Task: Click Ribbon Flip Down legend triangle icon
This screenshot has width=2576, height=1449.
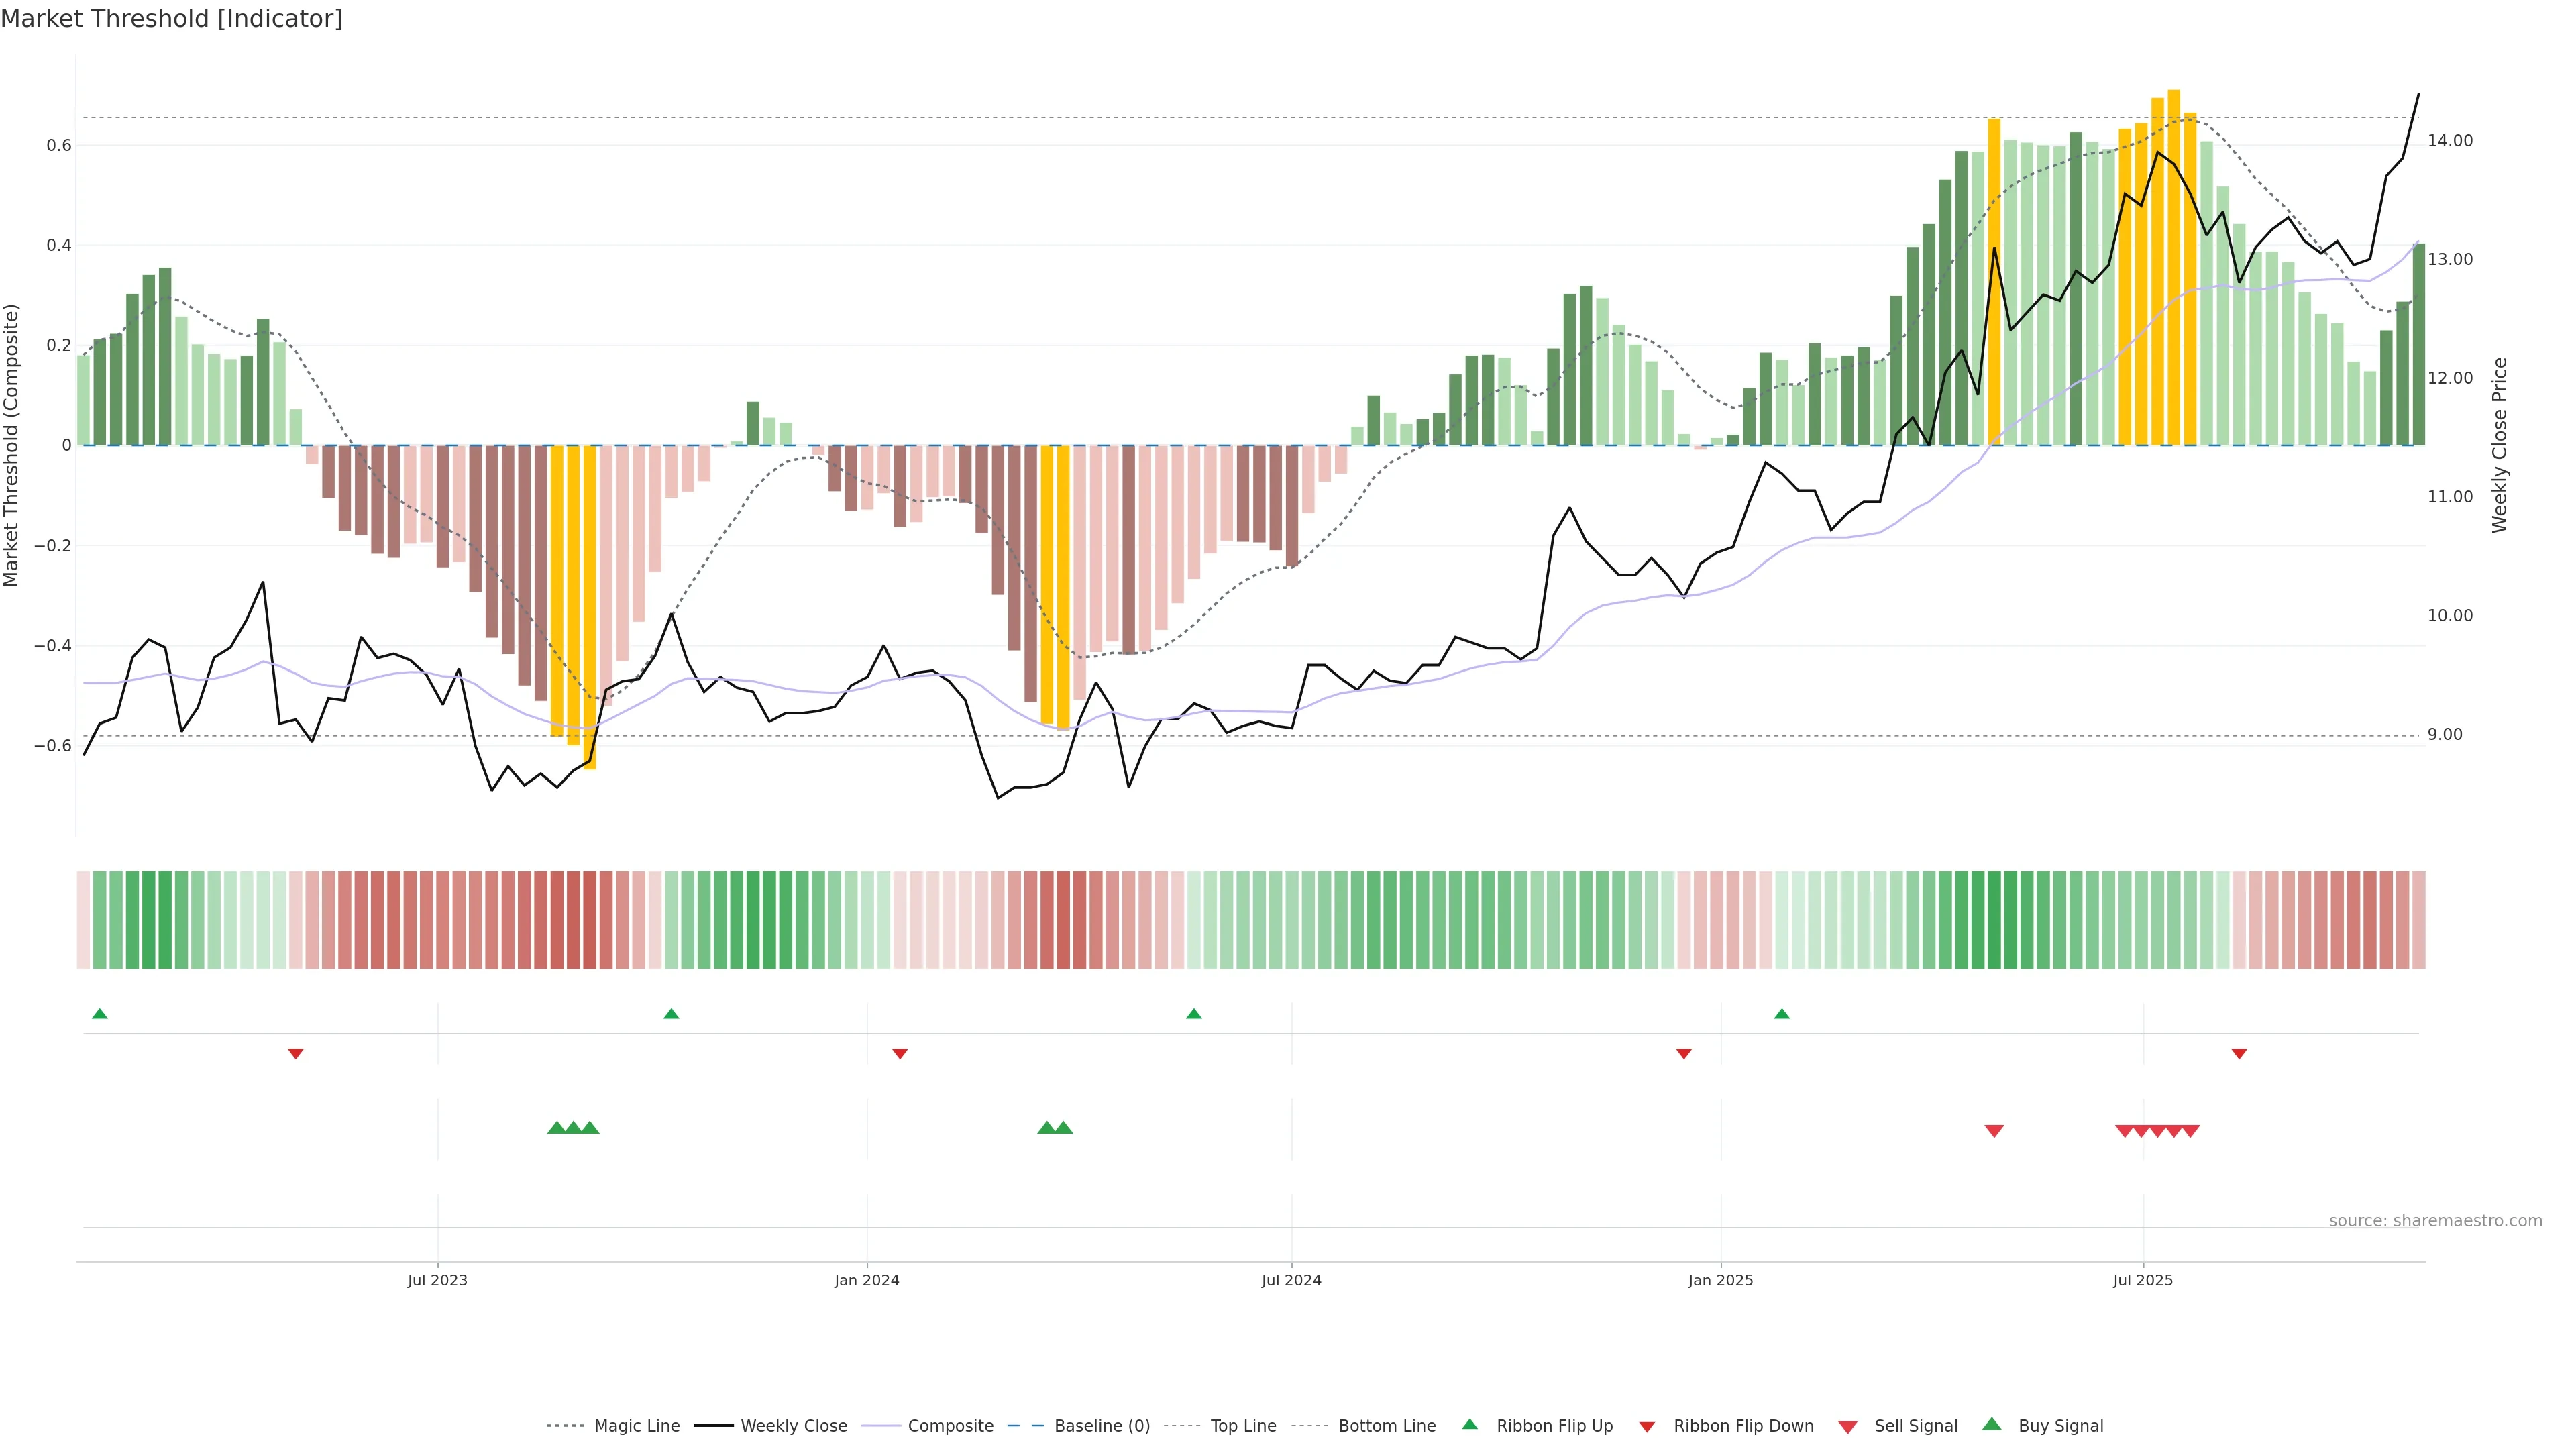Action: [1647, 1427]
